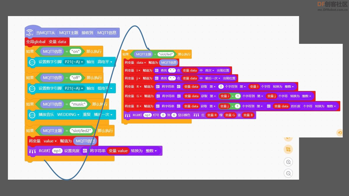Click the "music" text input
Image resolution: width=349 pixels, height=196 pixels.
click(x=79, y=104)
